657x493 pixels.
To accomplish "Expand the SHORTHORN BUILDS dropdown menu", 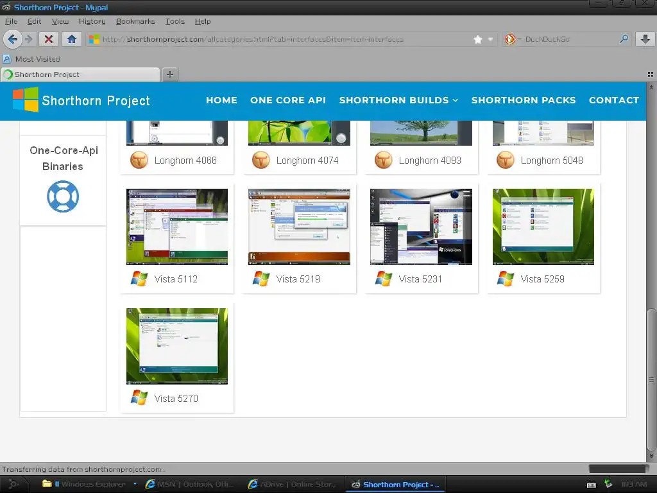I will coord(398,100).
